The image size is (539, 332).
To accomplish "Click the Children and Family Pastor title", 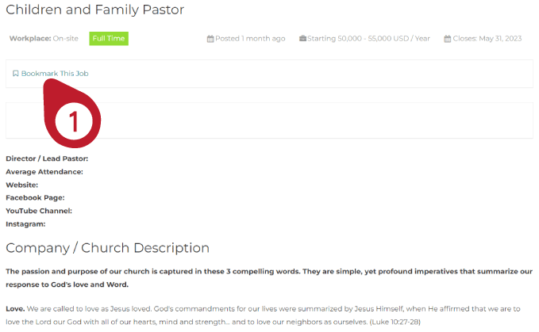I will [x=95, y=10].
